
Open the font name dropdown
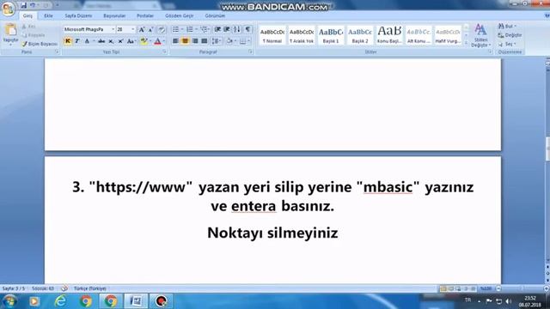click(113, 29)
